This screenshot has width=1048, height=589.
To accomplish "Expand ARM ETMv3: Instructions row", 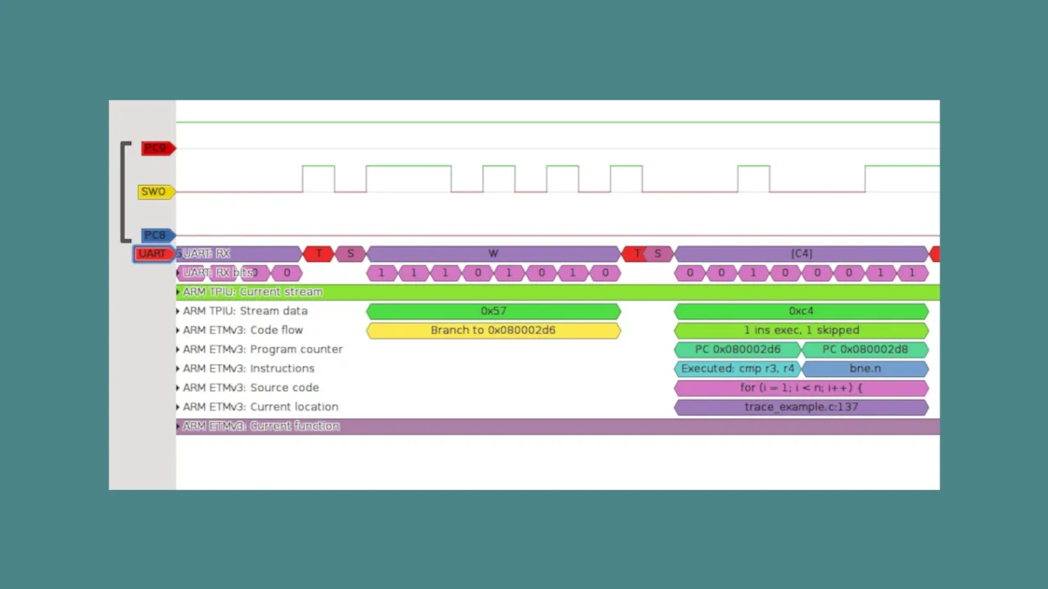I will click(x=178, y=369).
